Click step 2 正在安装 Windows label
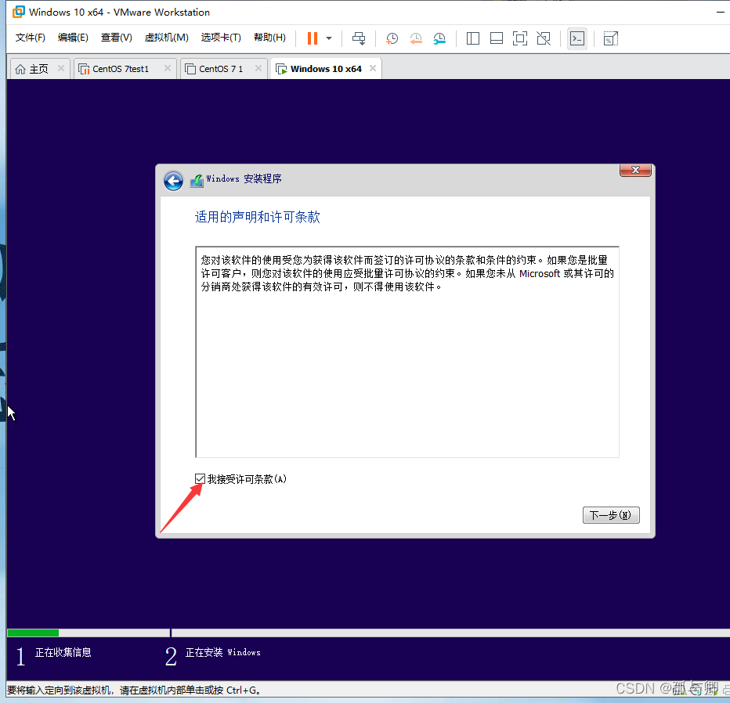The image size is (730, 703). coord(222,653)
